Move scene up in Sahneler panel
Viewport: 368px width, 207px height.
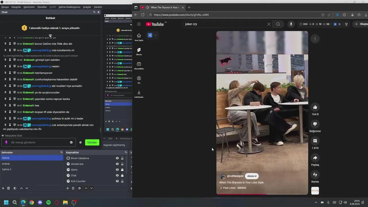coord(21,188)
